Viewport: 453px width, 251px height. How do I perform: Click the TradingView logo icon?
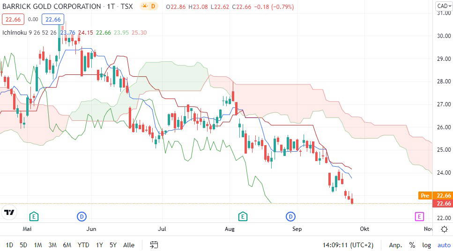click(x=9, y=213)
